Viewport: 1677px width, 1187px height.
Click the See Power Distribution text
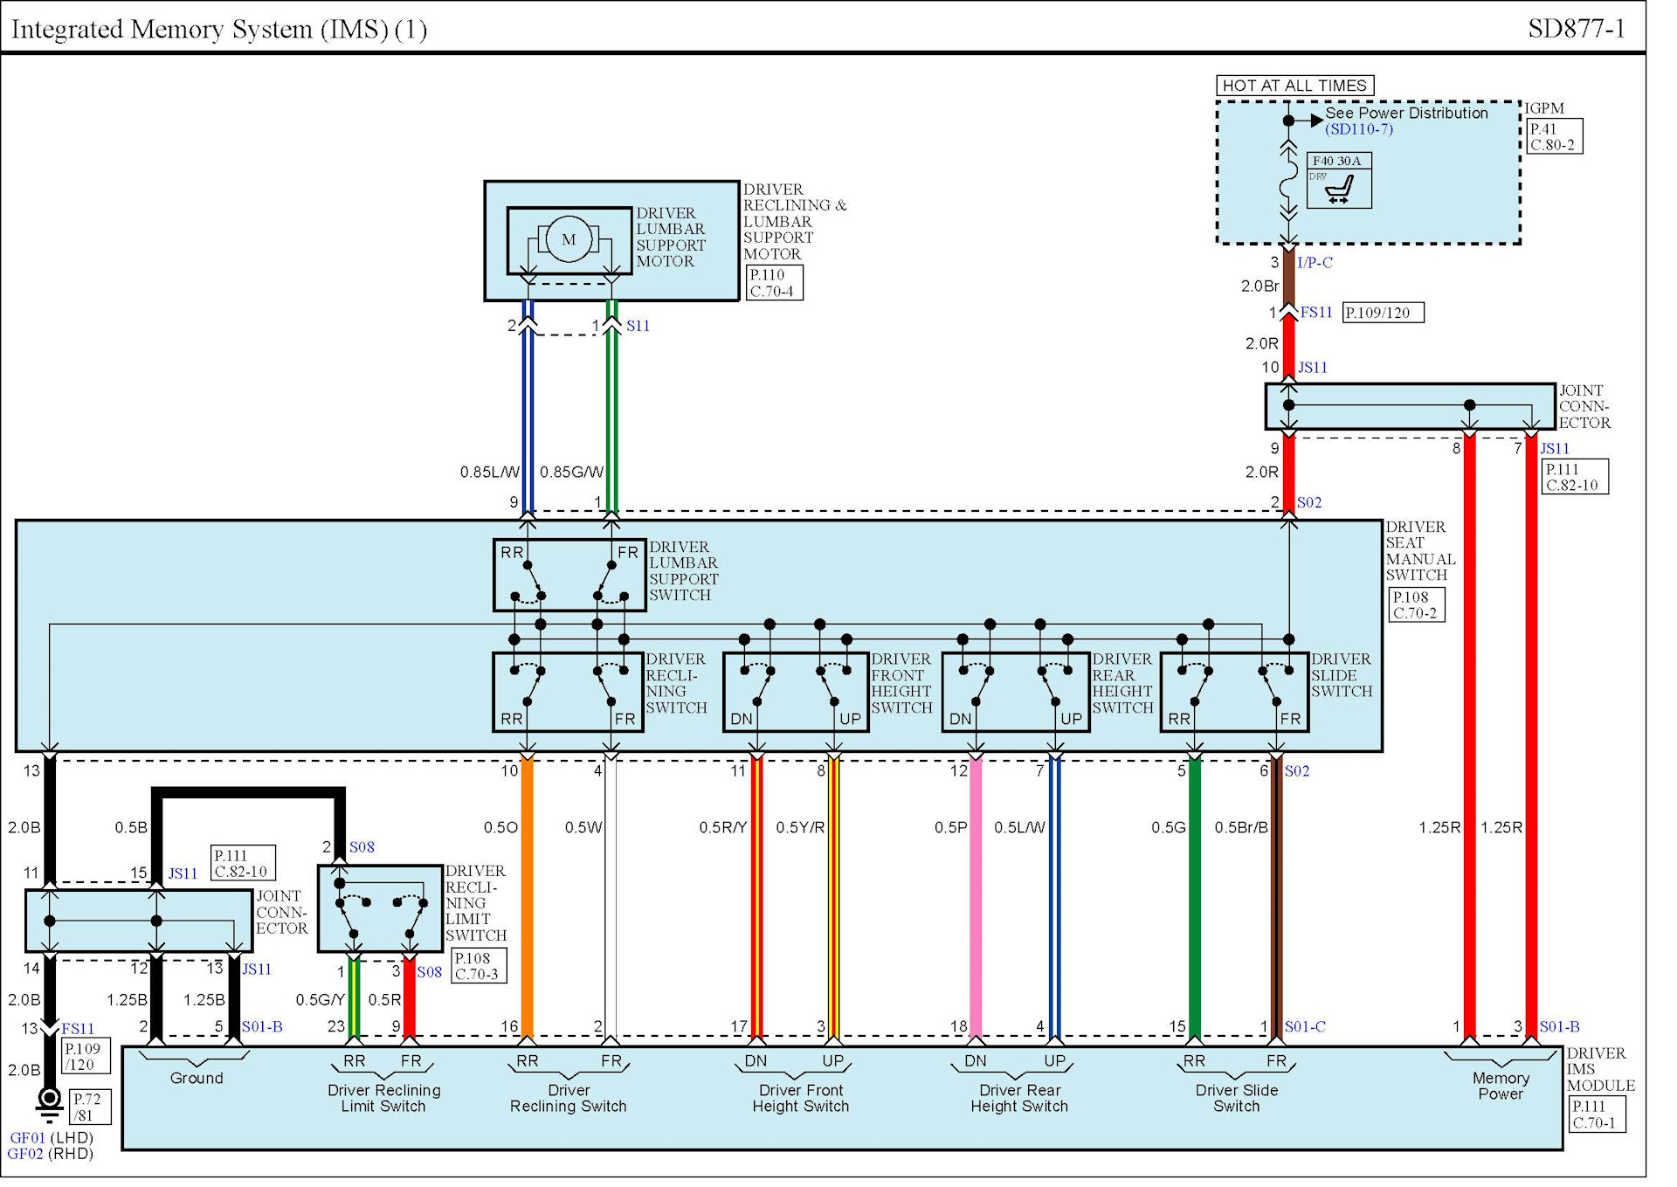(x=1406, y=113)
